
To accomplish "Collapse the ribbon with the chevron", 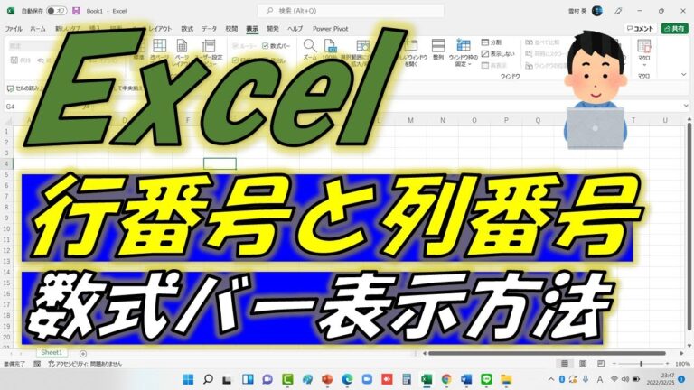I will (684, 75).
